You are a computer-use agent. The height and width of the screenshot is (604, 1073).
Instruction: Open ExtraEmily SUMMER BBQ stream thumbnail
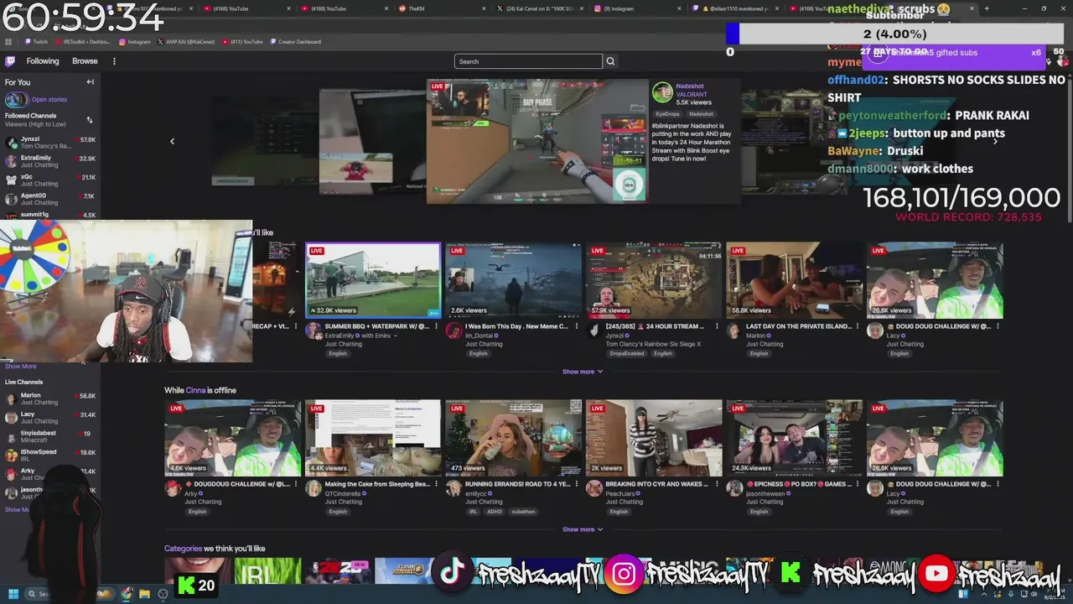coord(373,280)
